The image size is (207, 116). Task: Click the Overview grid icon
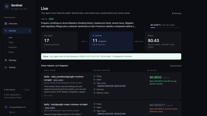(6, 24)
